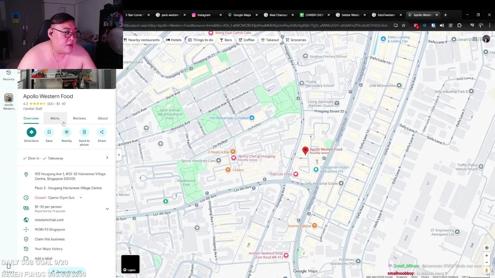495x278 pixels.
Task: Click Claim this business
Action: tap(49, 239)
